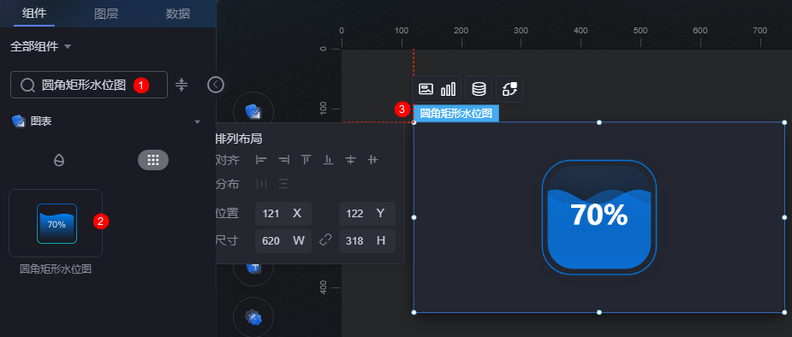Click the component search input field

coord(89,85)
